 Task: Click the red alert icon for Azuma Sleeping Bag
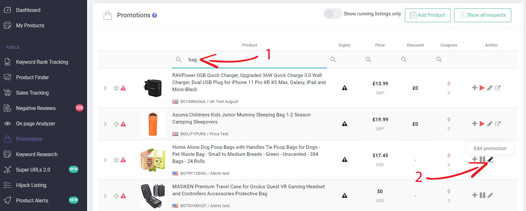(x=123, y=124)
